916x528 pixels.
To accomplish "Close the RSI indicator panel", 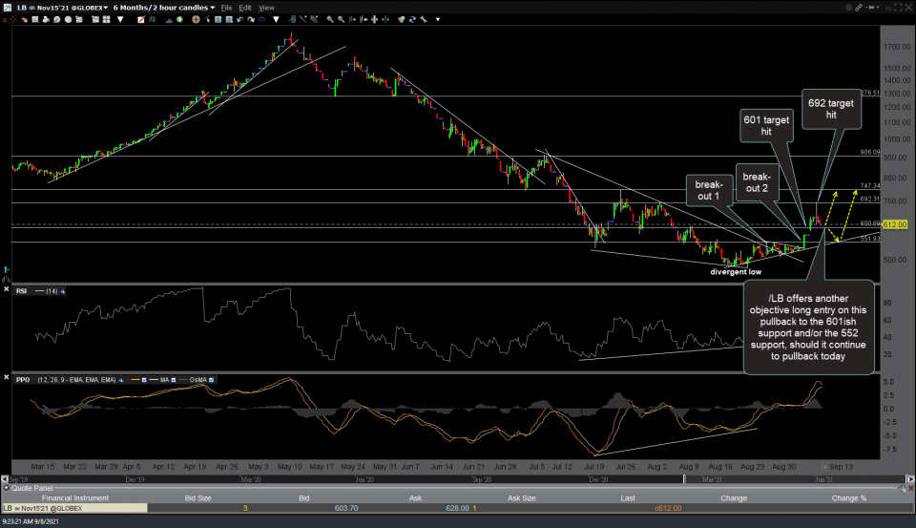I will (x=7, y=290).
